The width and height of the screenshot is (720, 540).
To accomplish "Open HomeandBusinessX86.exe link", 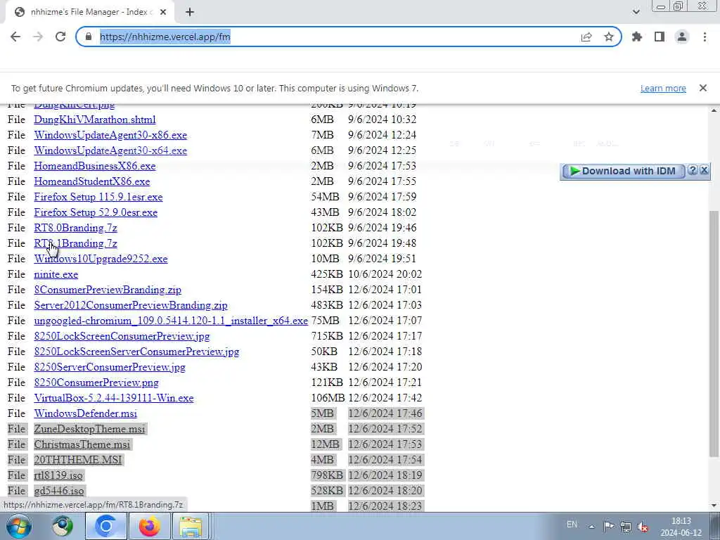I will pos(95,166).
